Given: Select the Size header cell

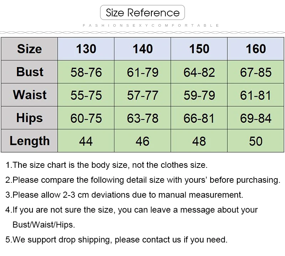Looking at the screenshot, I should [x=29, y=49].
